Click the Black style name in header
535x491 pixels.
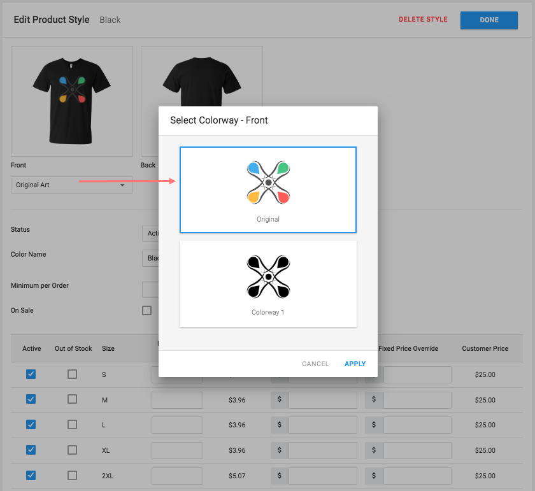pyautogui.click(x=110, y=20)
